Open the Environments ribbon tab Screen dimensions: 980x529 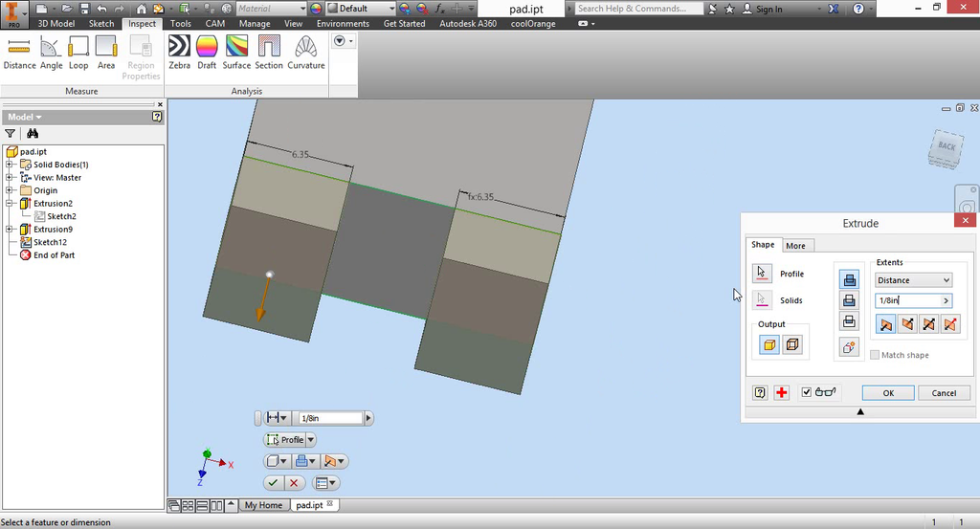343,24
